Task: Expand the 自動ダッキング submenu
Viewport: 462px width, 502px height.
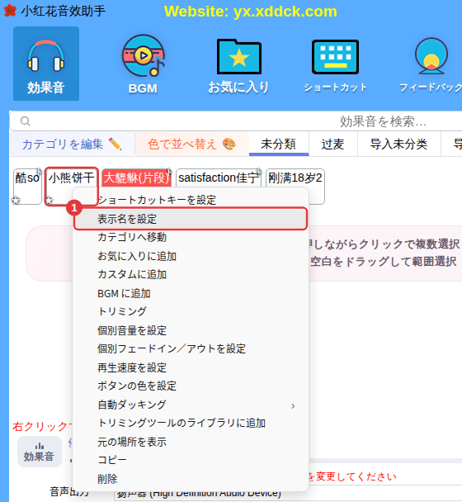Action: [191, 405]
